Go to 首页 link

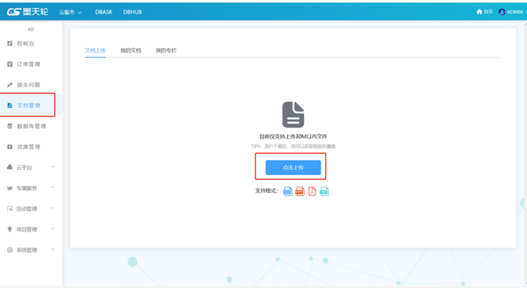tap(488, 12)
